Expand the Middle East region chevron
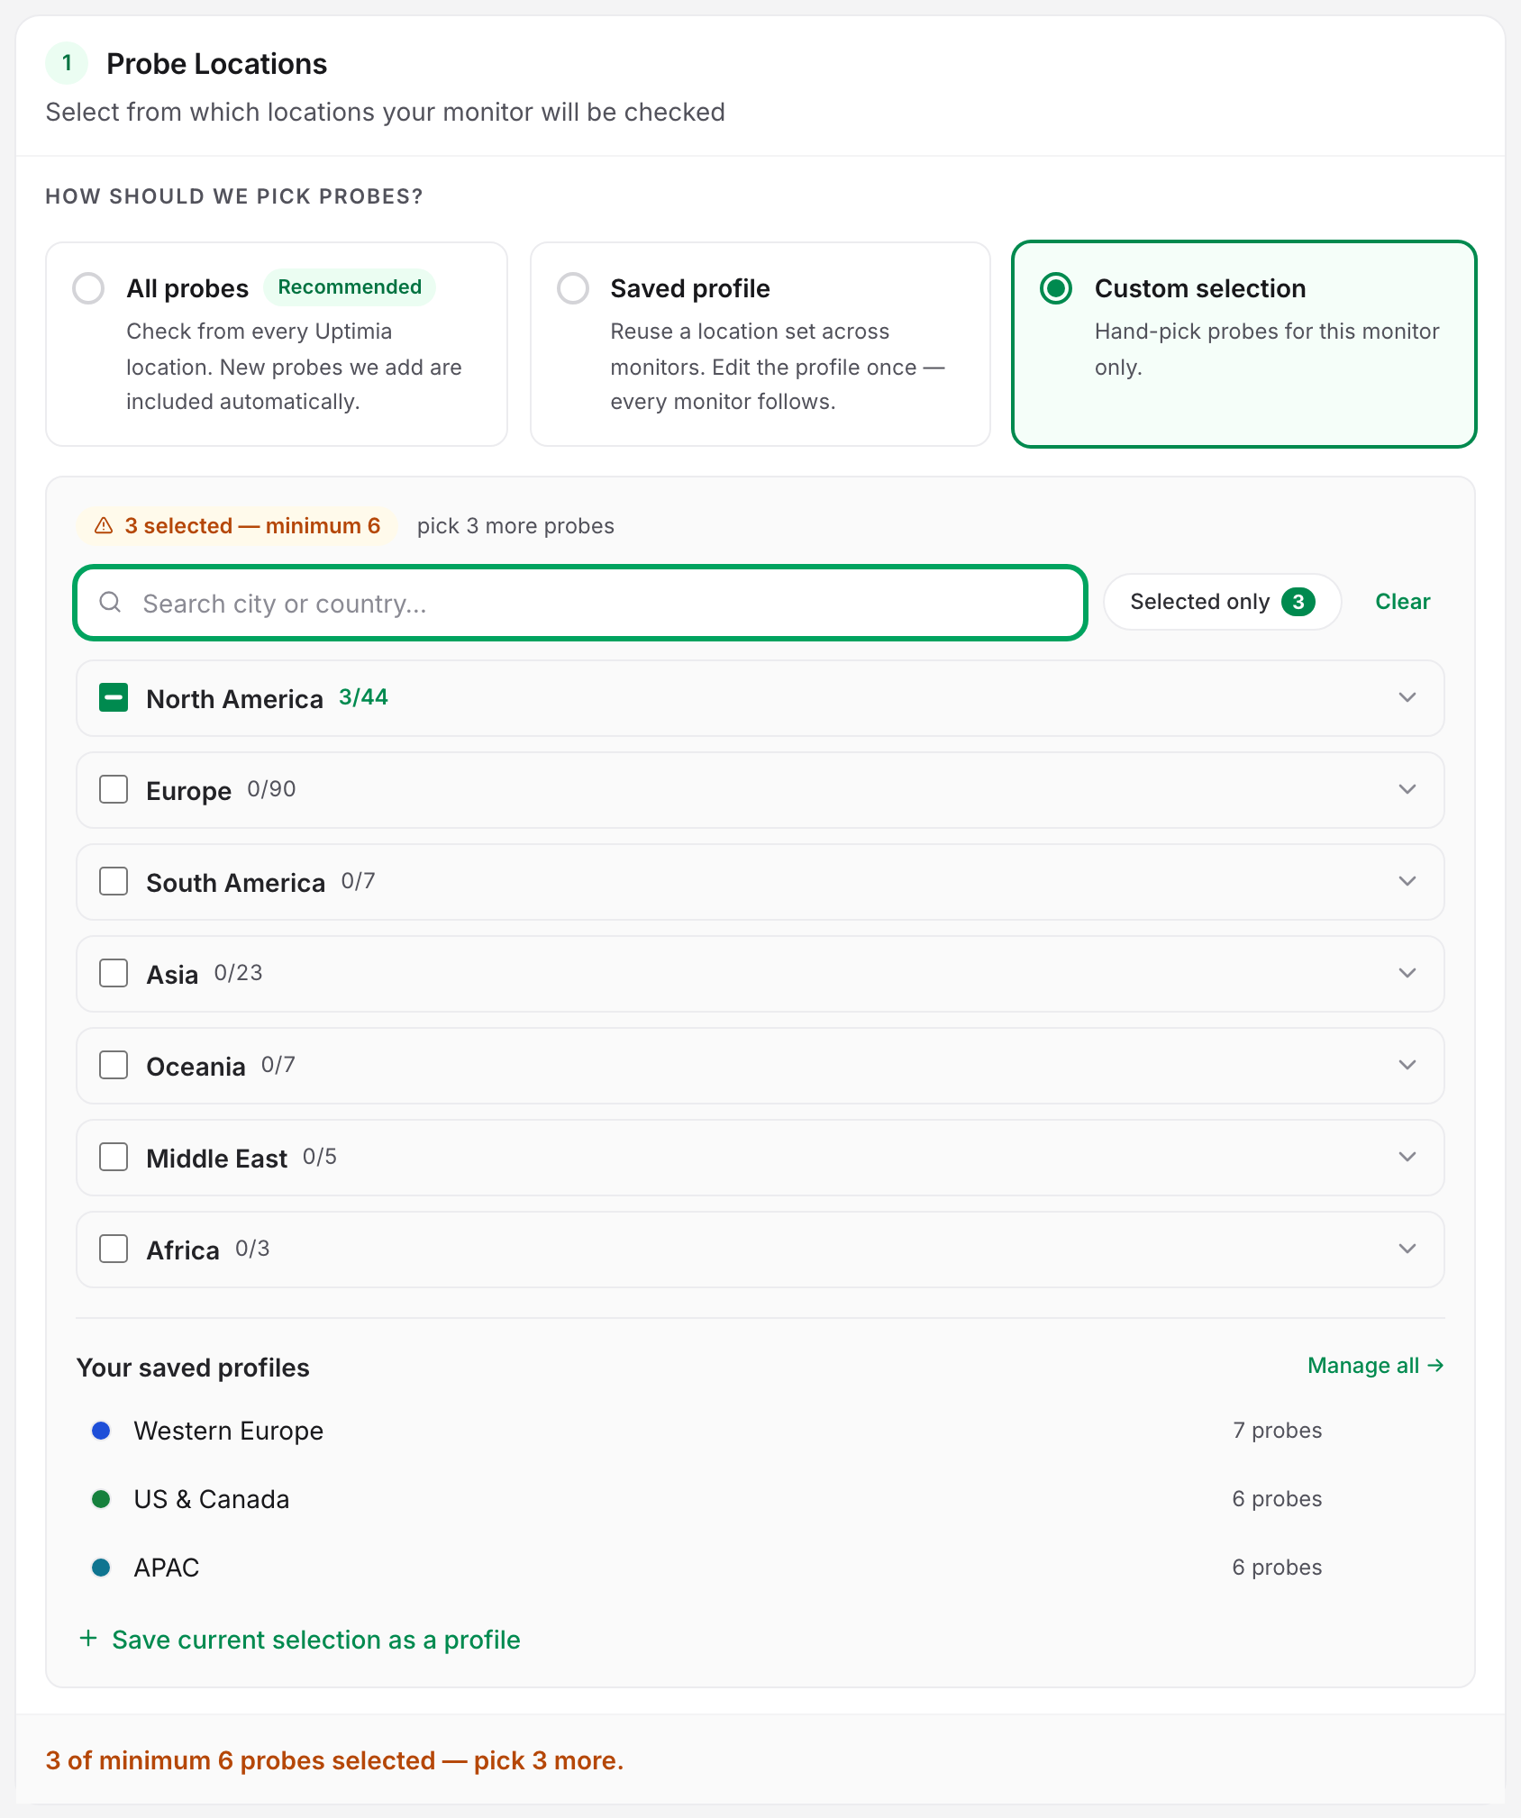This screenshot has height=1818, width=1521. tap(1407, 1157)
